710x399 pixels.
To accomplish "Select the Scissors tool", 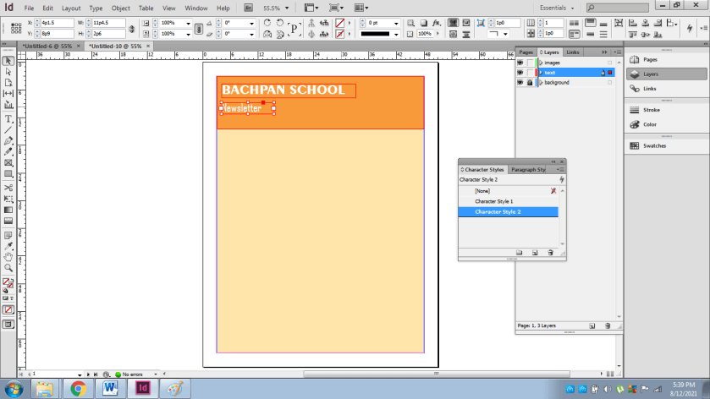I will [8, 186].
